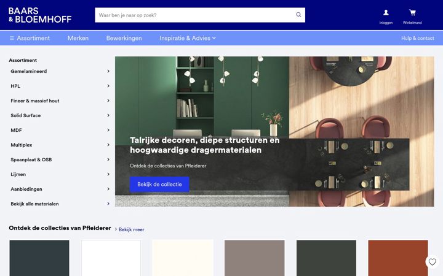Screen dimensions: 443x276
Task: Go to Bewerkingen
Action: pyautogui.click(x=124, y=38)
